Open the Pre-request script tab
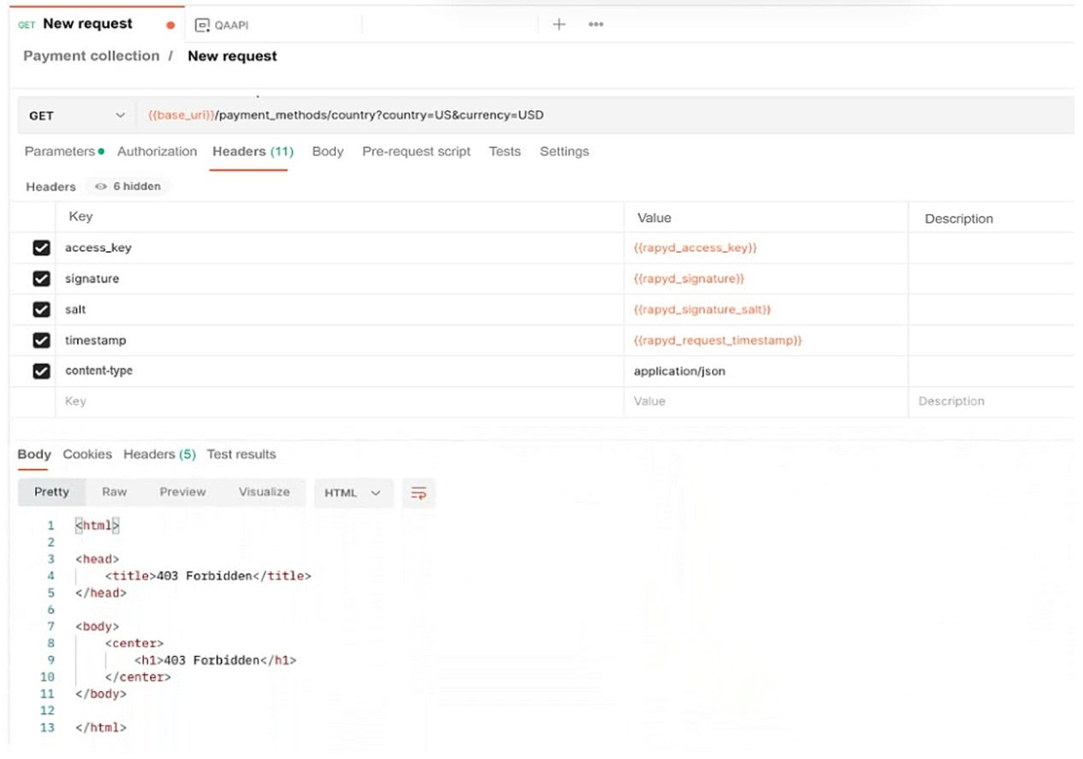1083x759 pixels. [x=416, y=152]
